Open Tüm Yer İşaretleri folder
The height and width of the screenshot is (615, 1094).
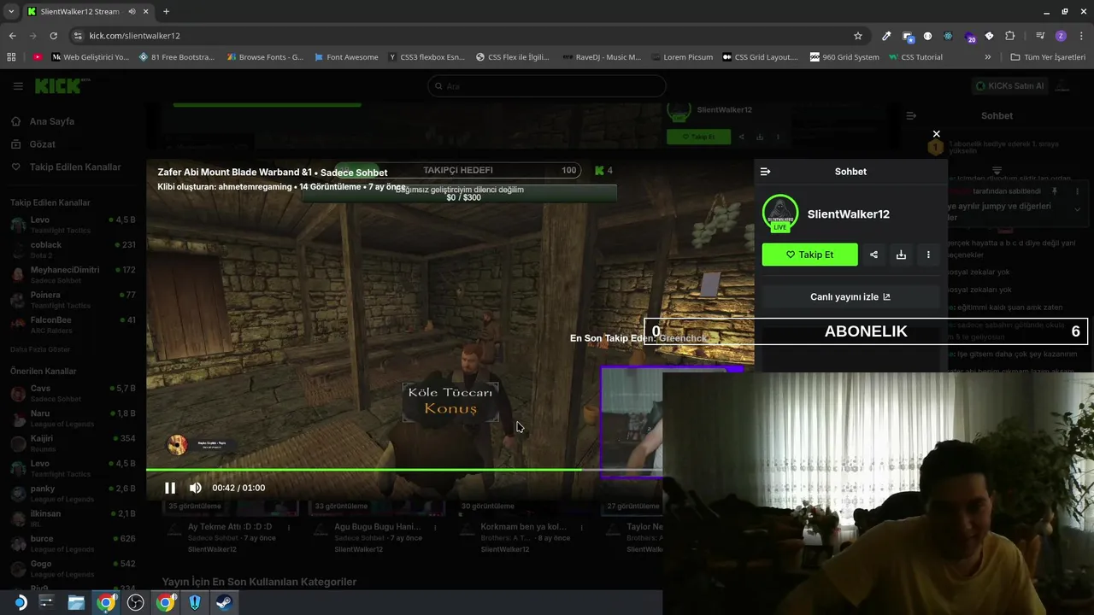(x=1047, y=57)
